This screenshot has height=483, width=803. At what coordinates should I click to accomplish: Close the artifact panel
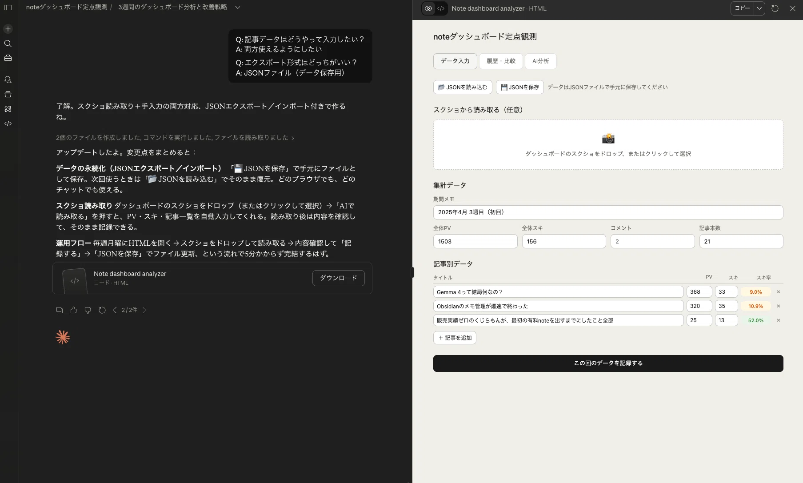(793, 8)
